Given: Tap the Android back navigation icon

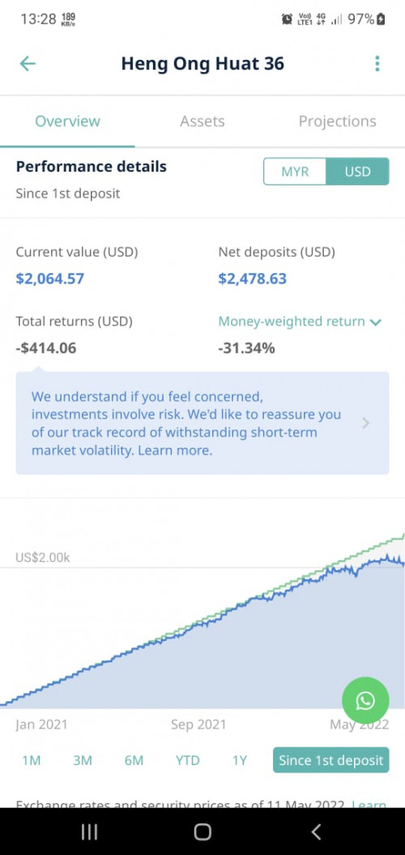Looking at the screenshot, I should 315,832.
